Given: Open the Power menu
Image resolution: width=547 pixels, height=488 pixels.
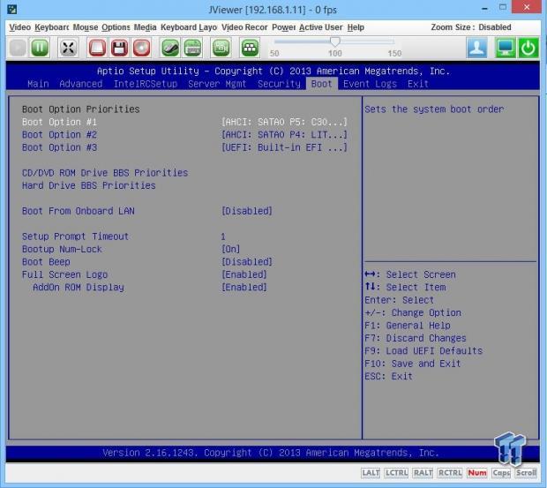Looking at the screenshot, I should 283,27.
